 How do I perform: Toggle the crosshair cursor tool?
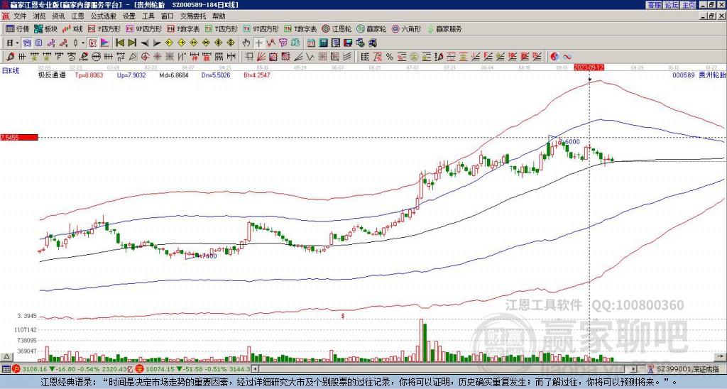[x=258, y=43]
